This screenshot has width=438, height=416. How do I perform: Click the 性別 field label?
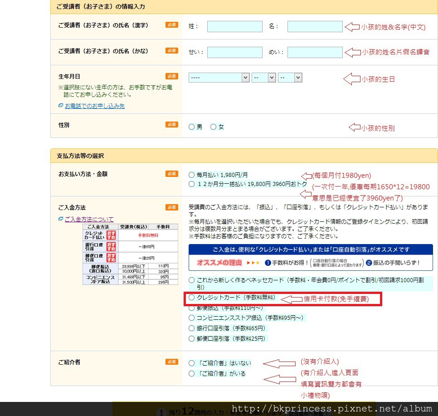64,125
